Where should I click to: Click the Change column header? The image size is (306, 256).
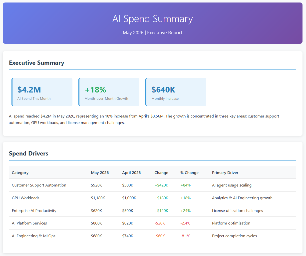click(161, 172)
